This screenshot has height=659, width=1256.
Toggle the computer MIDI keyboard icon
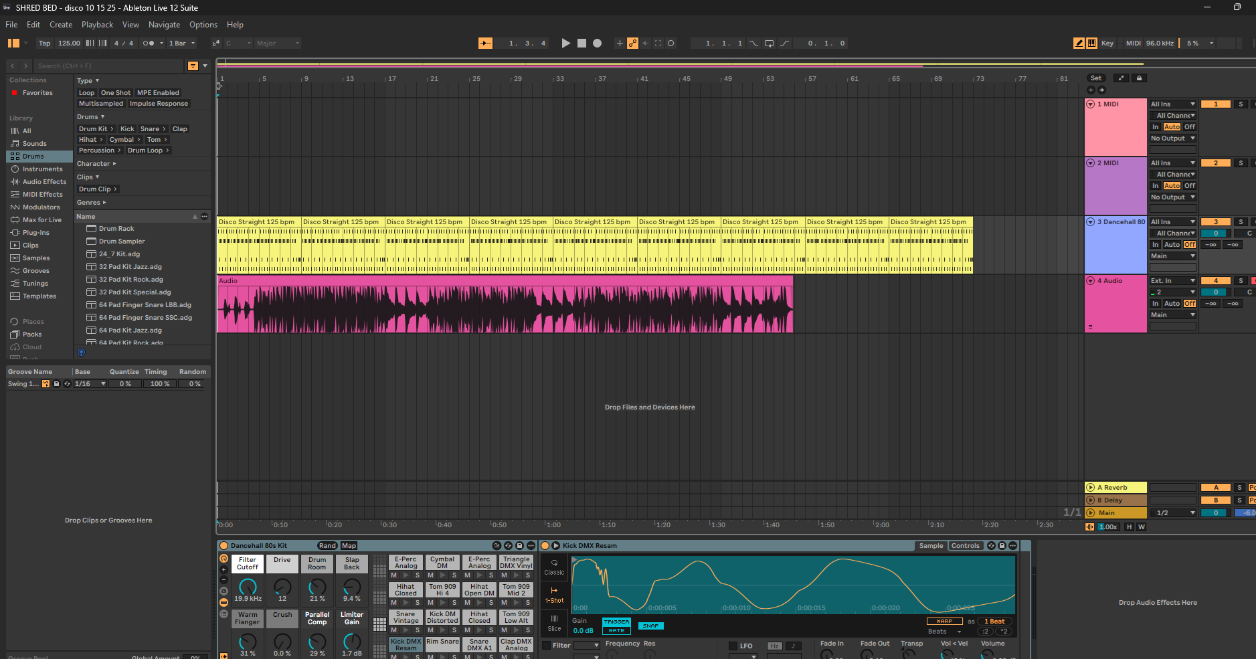(x=1092, y=43)
